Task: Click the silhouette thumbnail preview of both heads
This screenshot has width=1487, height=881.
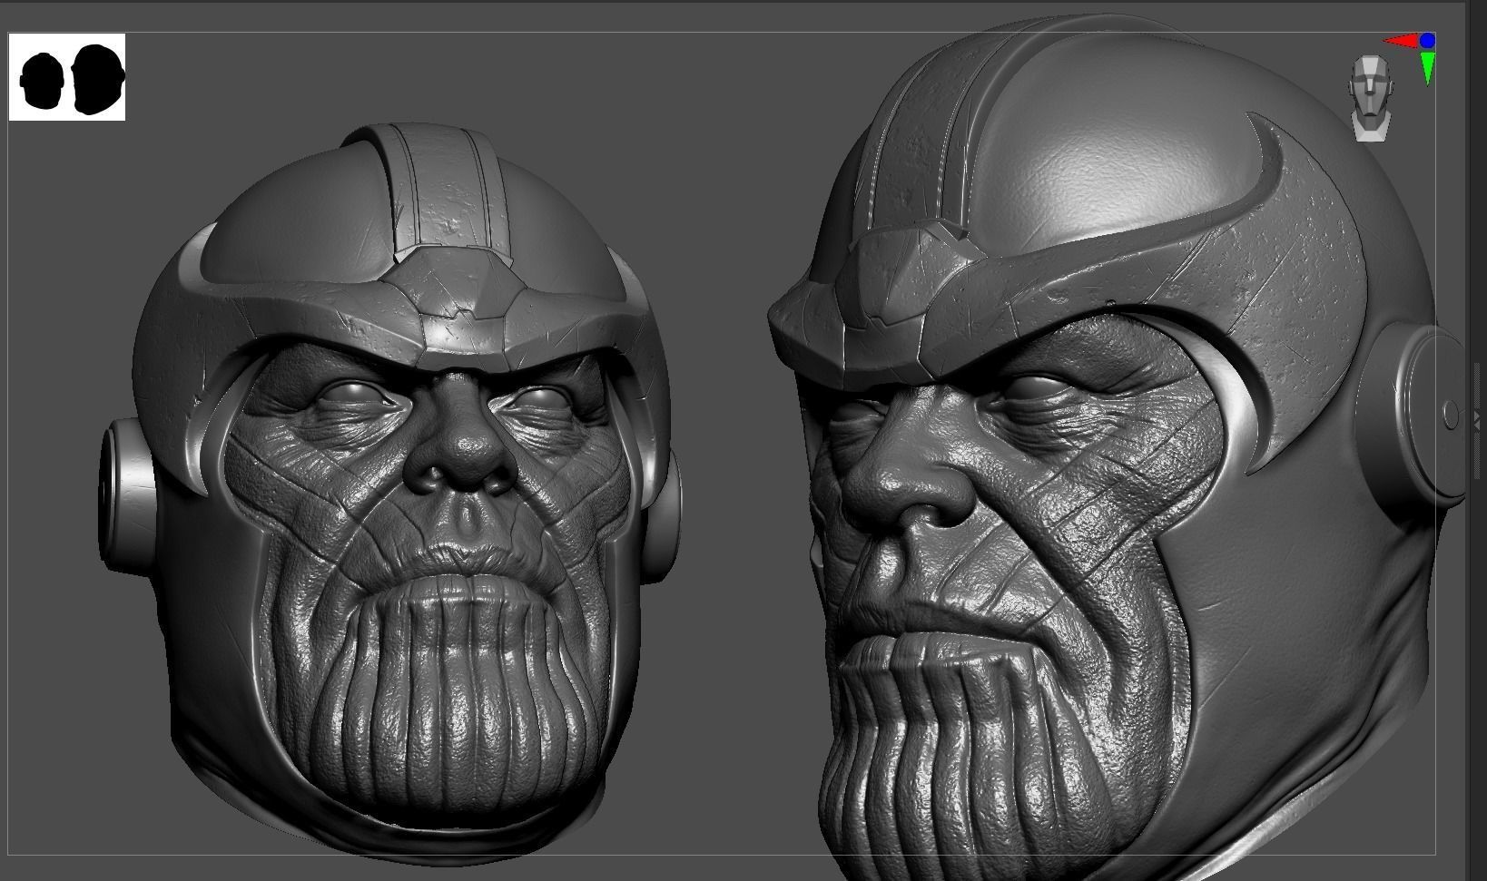Action: [x=67, y=77]
